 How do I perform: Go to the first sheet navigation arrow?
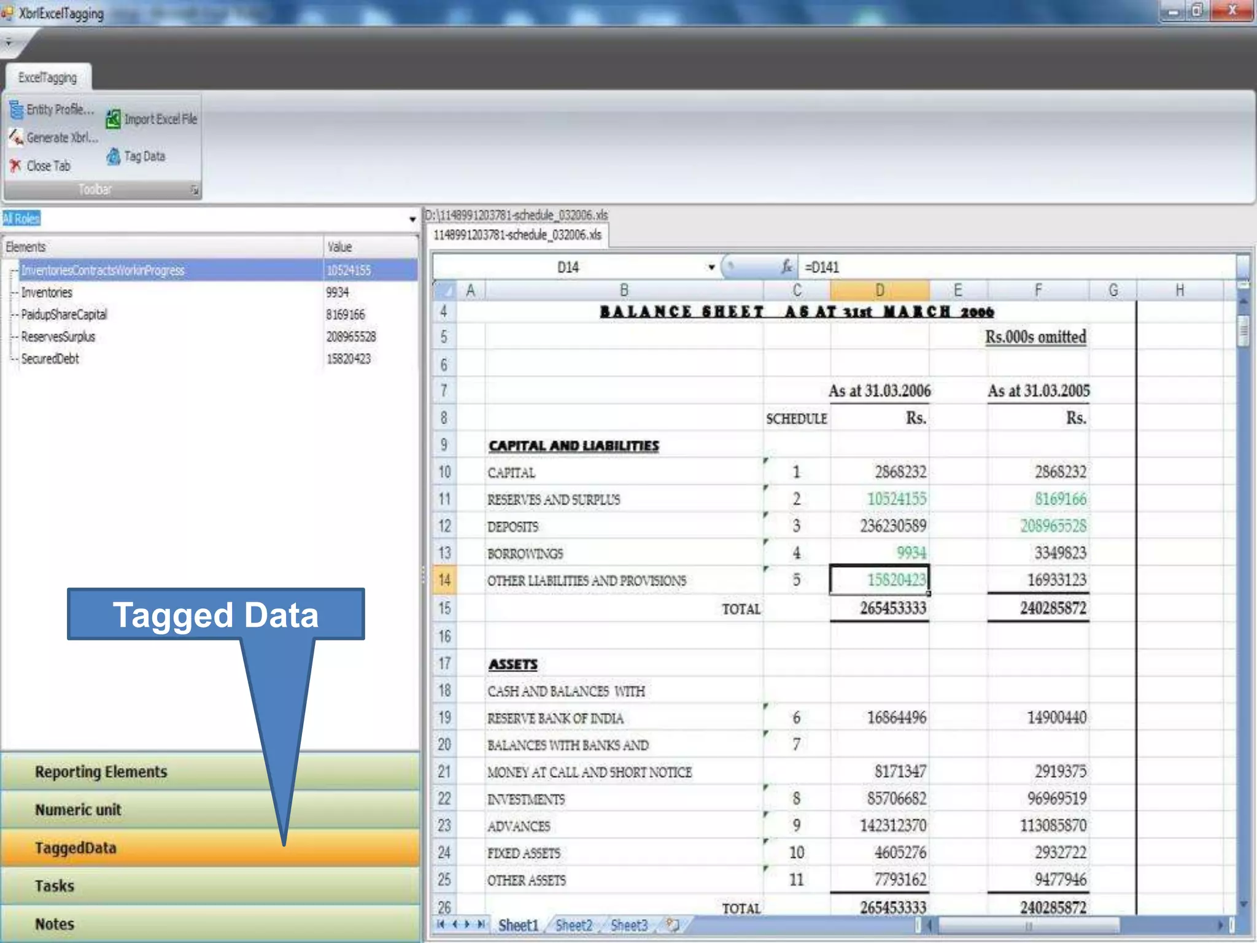[441, 925]
